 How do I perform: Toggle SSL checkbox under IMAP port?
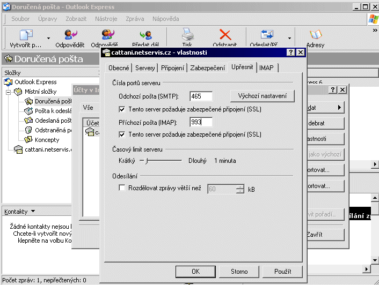pos(122,134)
